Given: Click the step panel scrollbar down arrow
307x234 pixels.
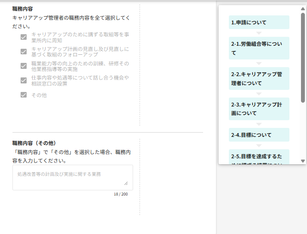Looking at the screenshot, I should point(303,161).
